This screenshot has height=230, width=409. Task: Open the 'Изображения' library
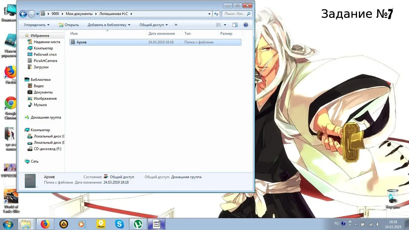45,98
